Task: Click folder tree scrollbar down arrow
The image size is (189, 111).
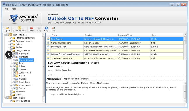Action: (x=43, y=101)
